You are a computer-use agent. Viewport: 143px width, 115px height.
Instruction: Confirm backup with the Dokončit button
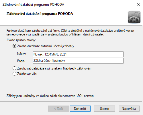(x=80, y=109)
